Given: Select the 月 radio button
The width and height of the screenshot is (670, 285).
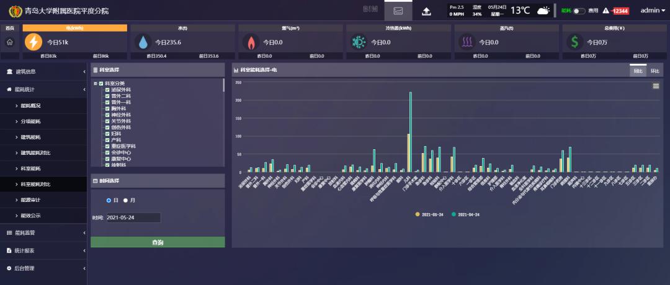Looking at the screenshot, I should [125, 200].
